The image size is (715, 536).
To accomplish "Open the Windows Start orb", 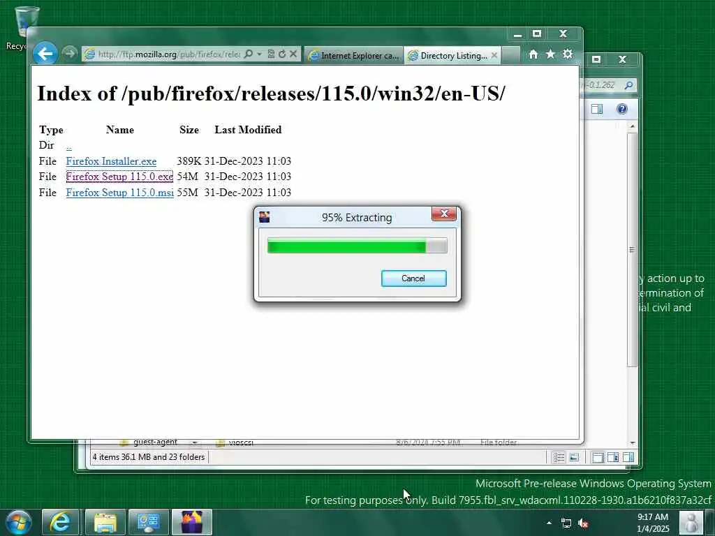I will point(19,522).
